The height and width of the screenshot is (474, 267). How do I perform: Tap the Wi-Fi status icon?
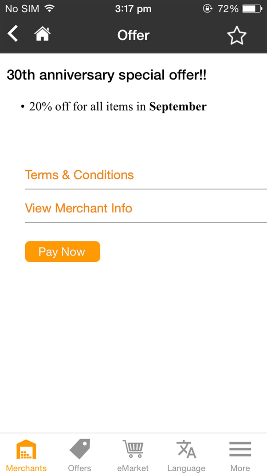click(x=50, y=9)
